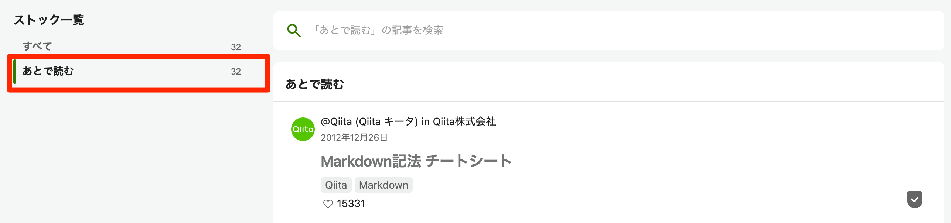Click the green magnifier search icon
Image resolution: width=951 pixels, height=223 pixels.
294,30
